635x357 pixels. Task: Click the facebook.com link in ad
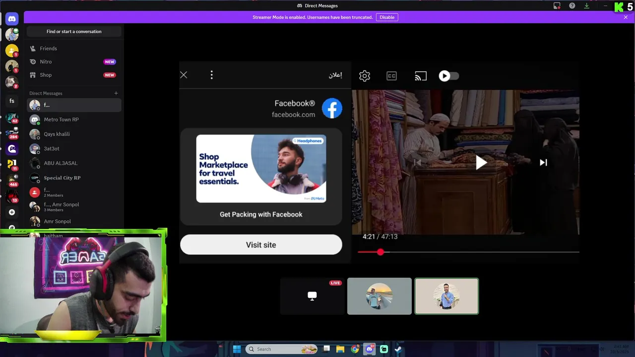point(293,115)
